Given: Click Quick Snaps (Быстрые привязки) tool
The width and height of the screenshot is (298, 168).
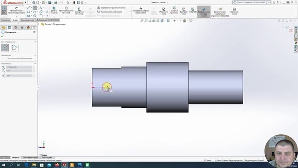Looking at the screenshot, I should click(x=174, y=10).
